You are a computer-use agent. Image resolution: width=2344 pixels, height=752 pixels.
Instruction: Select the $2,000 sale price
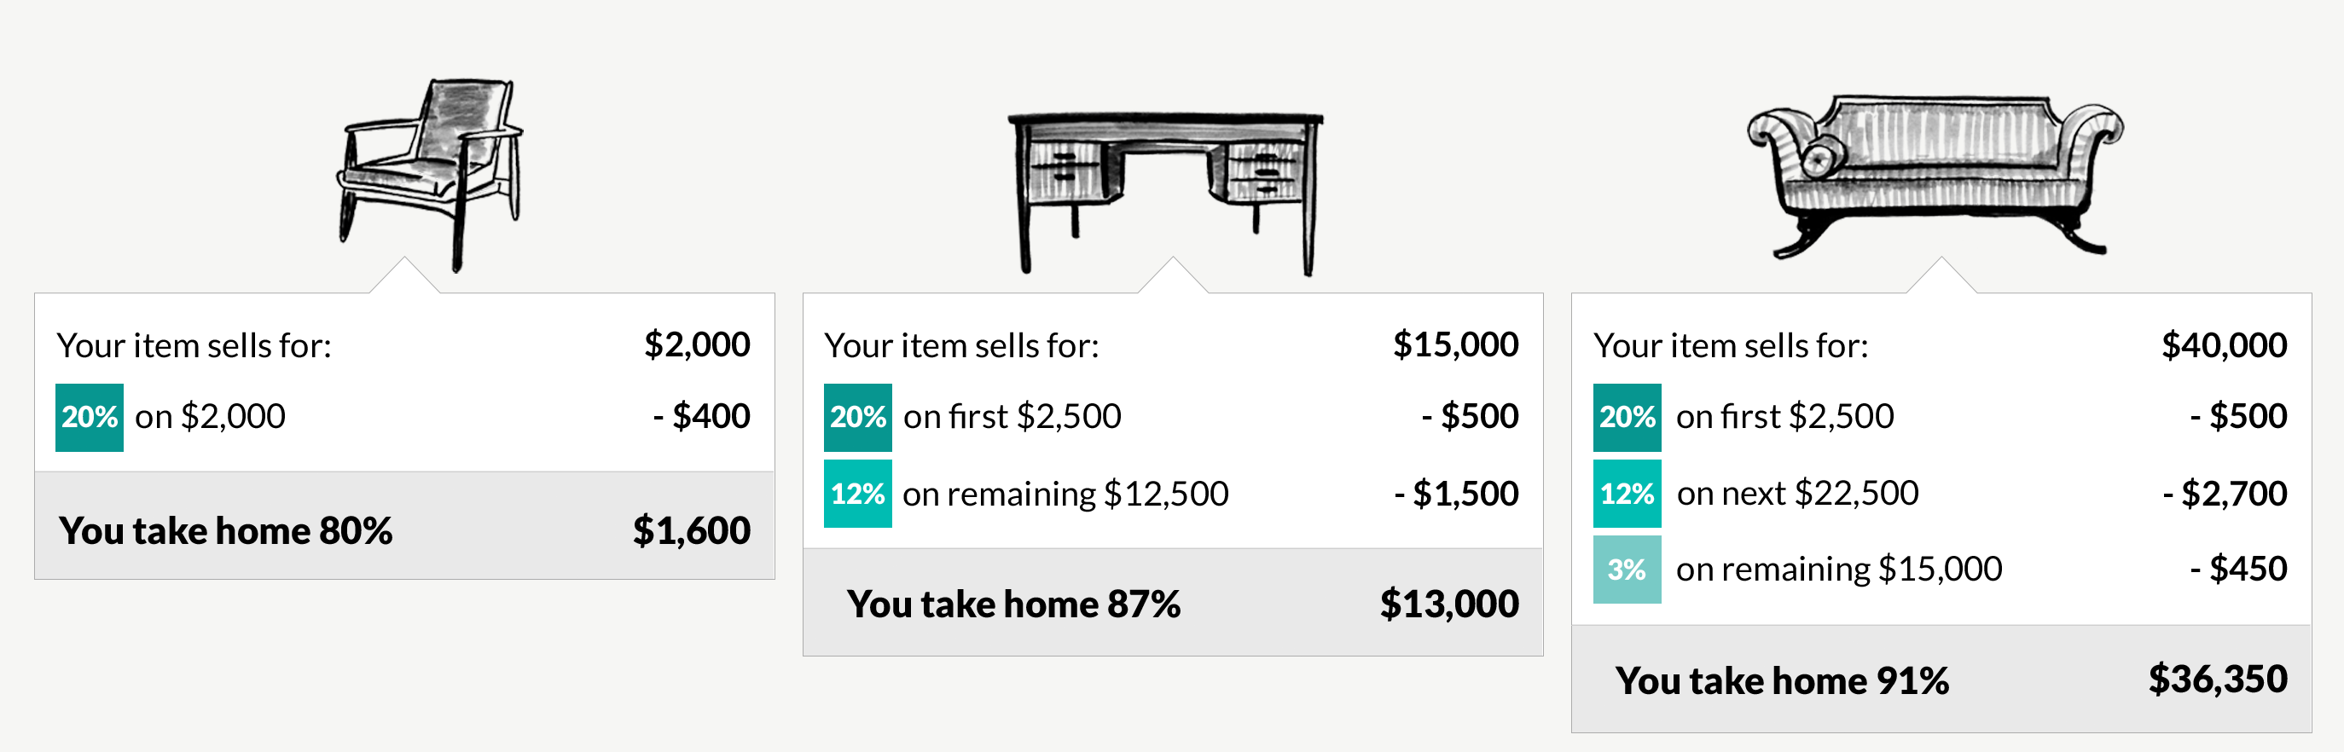(697, 344)
